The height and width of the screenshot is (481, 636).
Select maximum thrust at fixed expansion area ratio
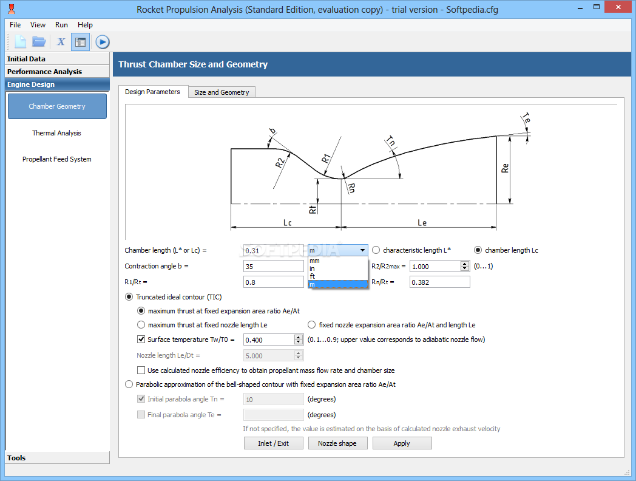coord(141,311)
